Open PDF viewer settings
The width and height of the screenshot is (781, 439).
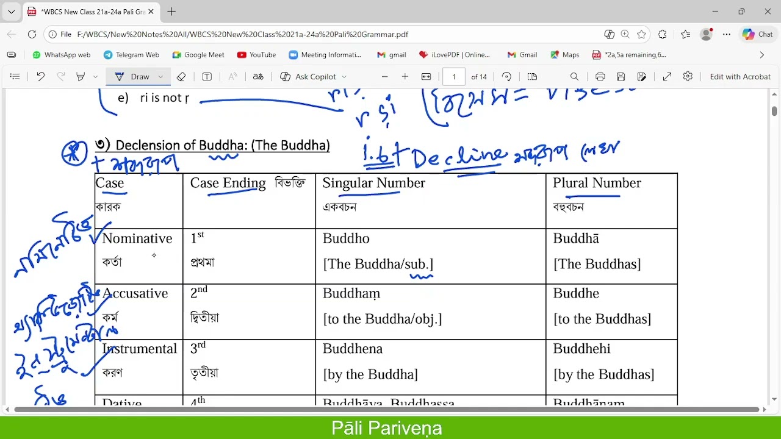[688, 77]
